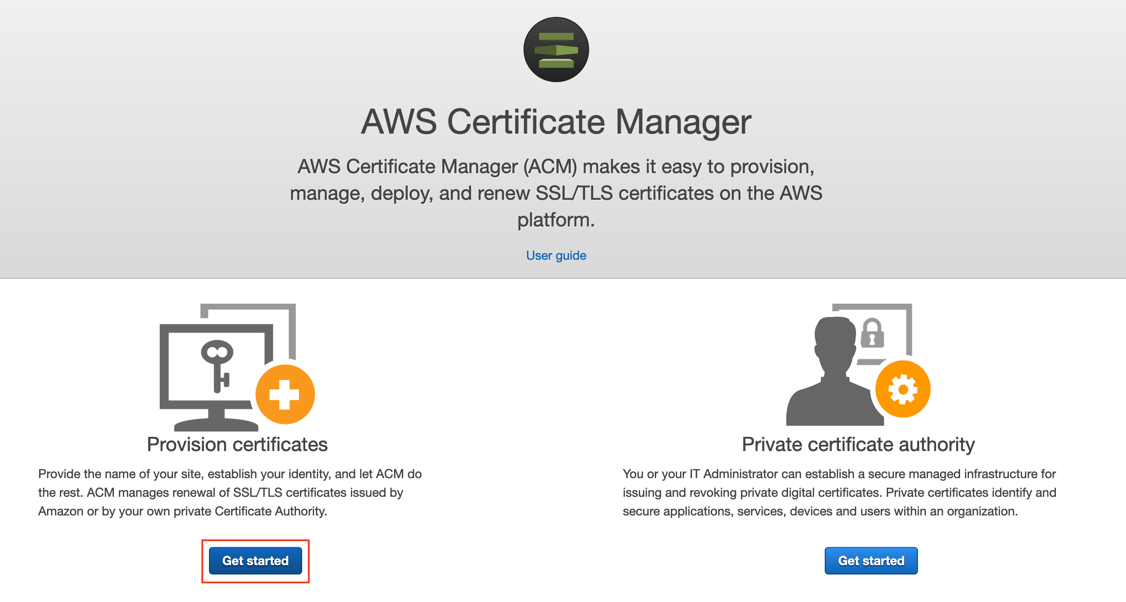Click the orange plus badge icon

[285, 394]
